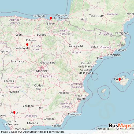The width and height of the screenshot is (134, 134).
Task: Select the Alacant / Alicante label
Action: coord(81,97)
